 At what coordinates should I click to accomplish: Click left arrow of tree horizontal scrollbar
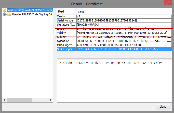tap(4, 100)
